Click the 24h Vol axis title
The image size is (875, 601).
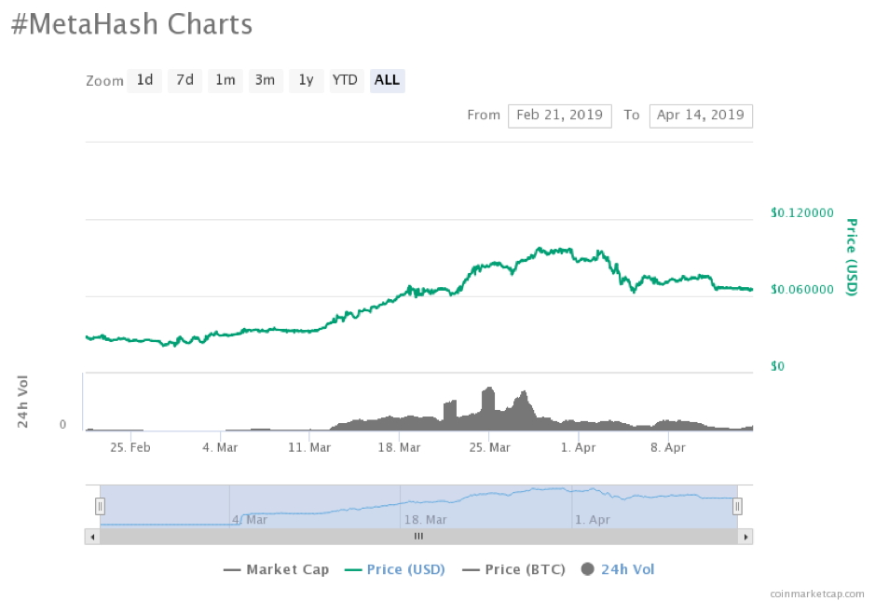22,402
